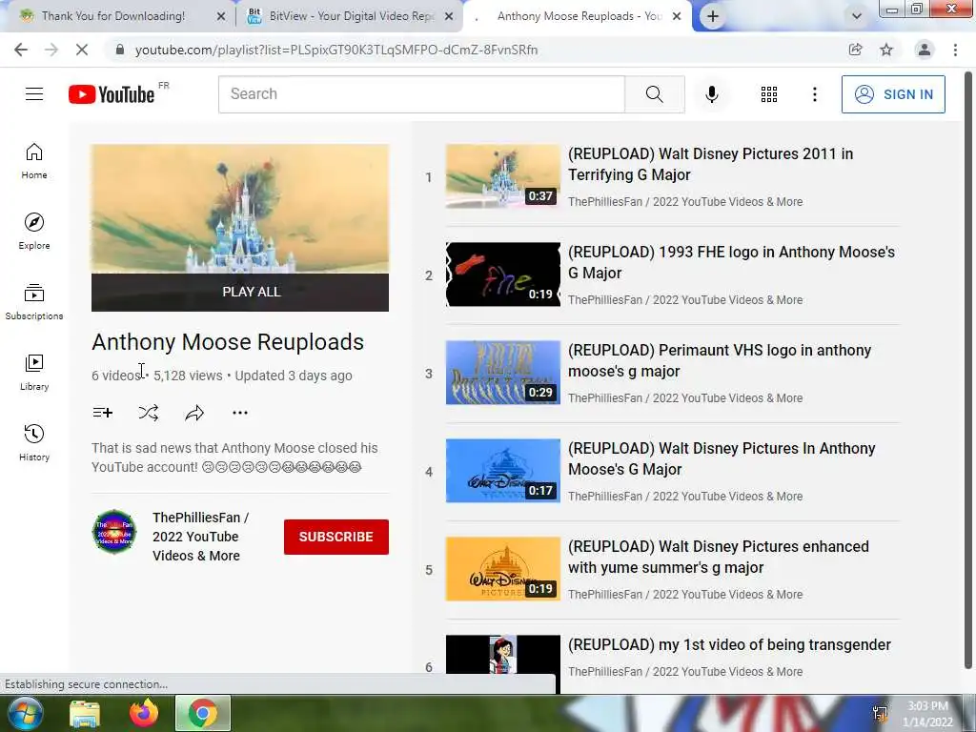Open Explore in the sidebar
Viewport: 976px width, 732px height.
coord(34,231)
